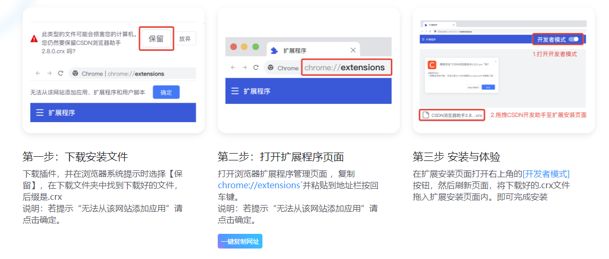
Task: Click text 无法从该网站添加应用、扩展程序和用户脚本
Action: pos(88,92)
